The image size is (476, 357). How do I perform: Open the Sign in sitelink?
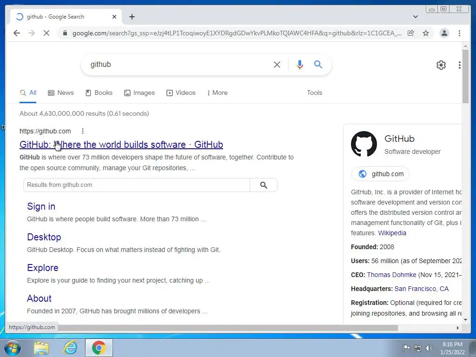coord(41,206)
